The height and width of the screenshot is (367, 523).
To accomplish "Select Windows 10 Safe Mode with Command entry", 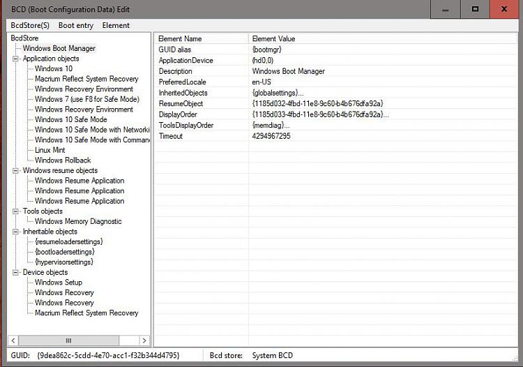I will click(92, 140).
